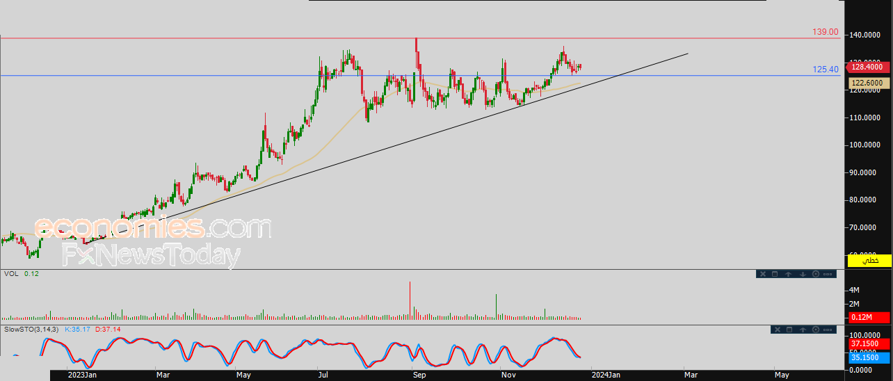Maximize the SlowSTO panel

(x=789, y=330)
